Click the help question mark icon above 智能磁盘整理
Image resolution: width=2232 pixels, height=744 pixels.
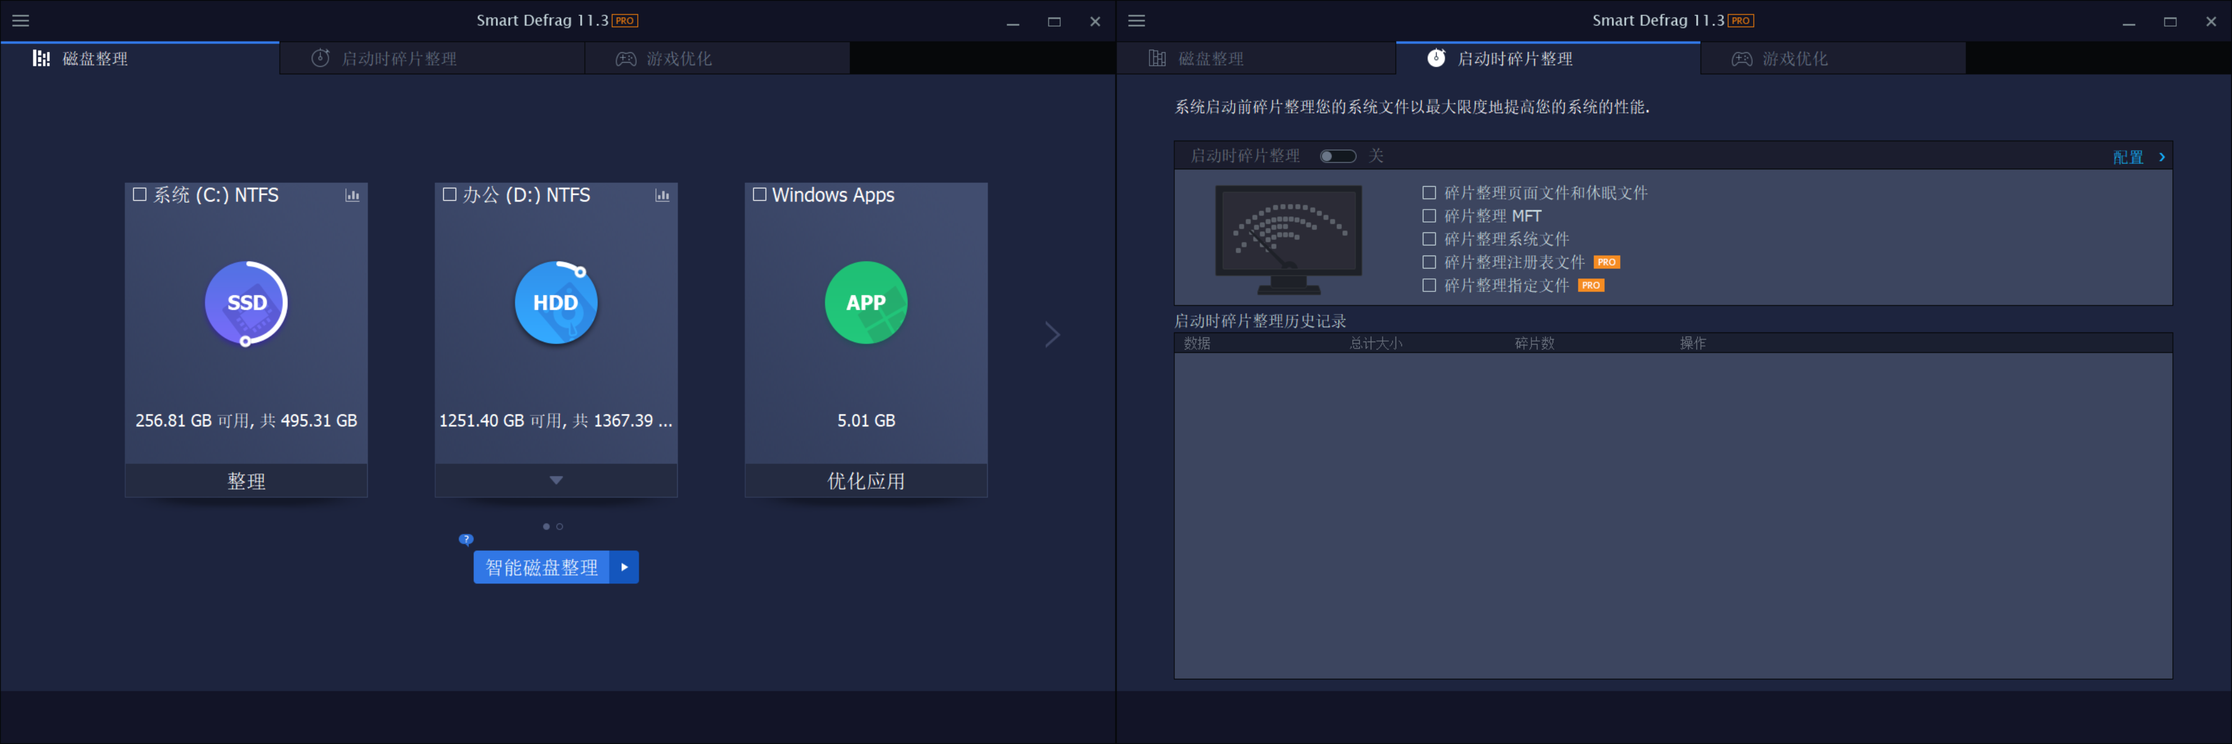tap(465, 539)
